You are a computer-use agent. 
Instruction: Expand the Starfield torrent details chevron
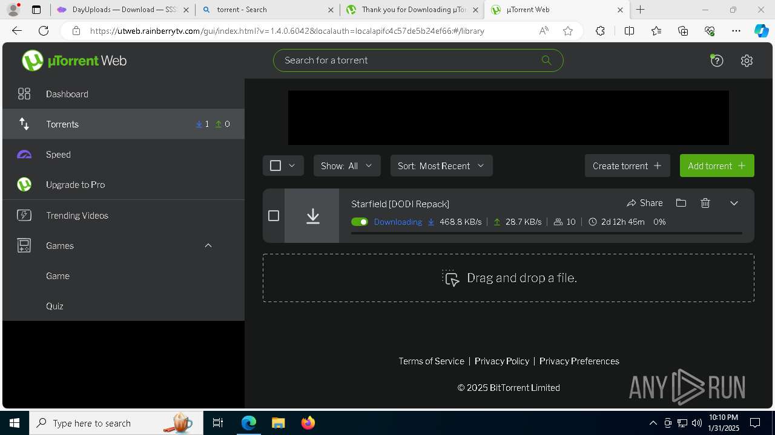734,203
